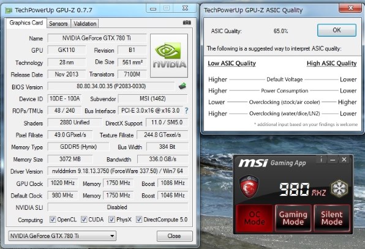Open the Graphics Card tab
Image resolution: width=365 pixels, height=249 pixels.
[x=26, y=23]
